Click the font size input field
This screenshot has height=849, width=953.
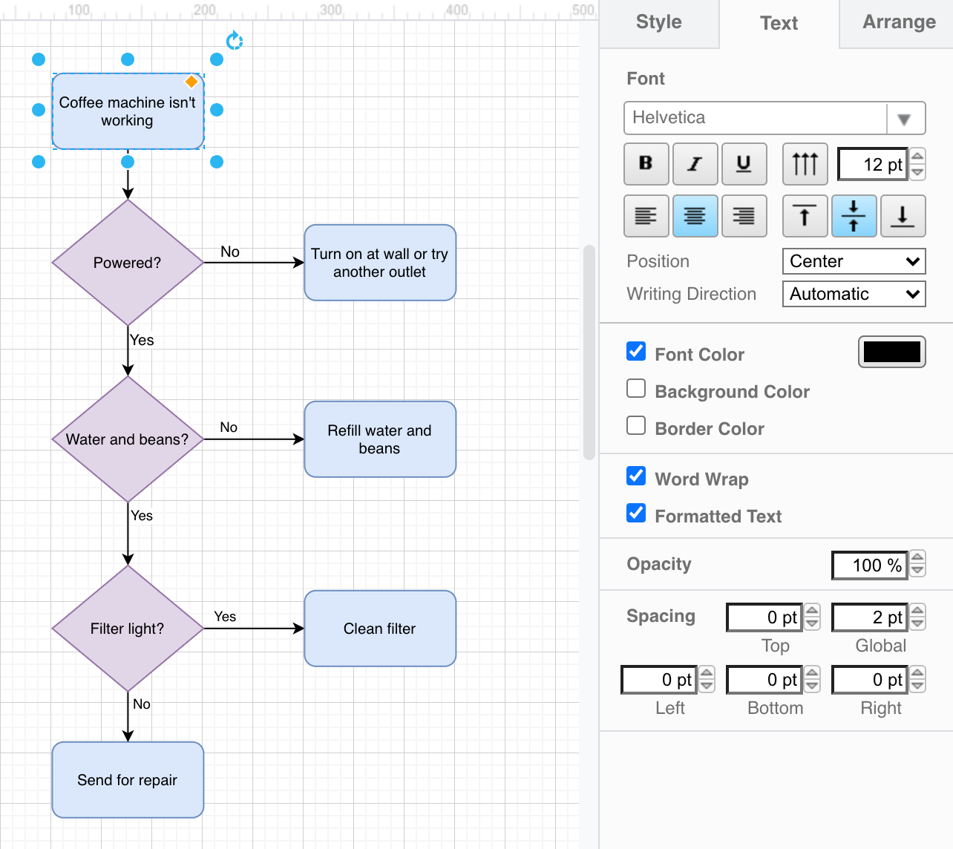click(873, 163)
